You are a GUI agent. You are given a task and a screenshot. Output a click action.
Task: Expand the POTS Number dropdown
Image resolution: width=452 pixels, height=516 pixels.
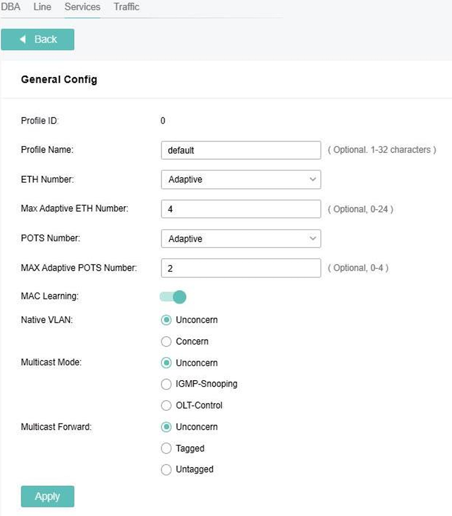coord(241,239)
